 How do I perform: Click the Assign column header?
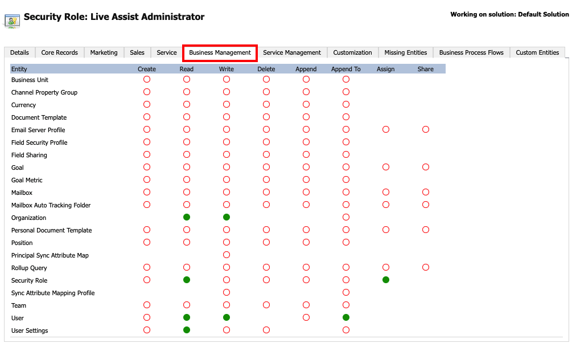pyautogui.click(x=385, y=69)
